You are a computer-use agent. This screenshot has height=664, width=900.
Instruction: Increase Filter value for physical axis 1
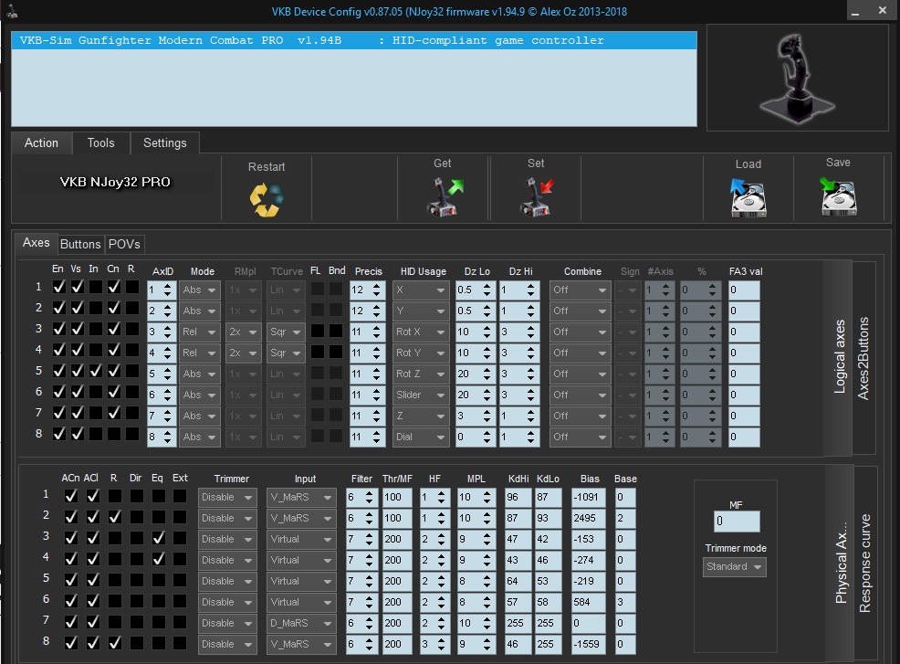tap(369, 493)
